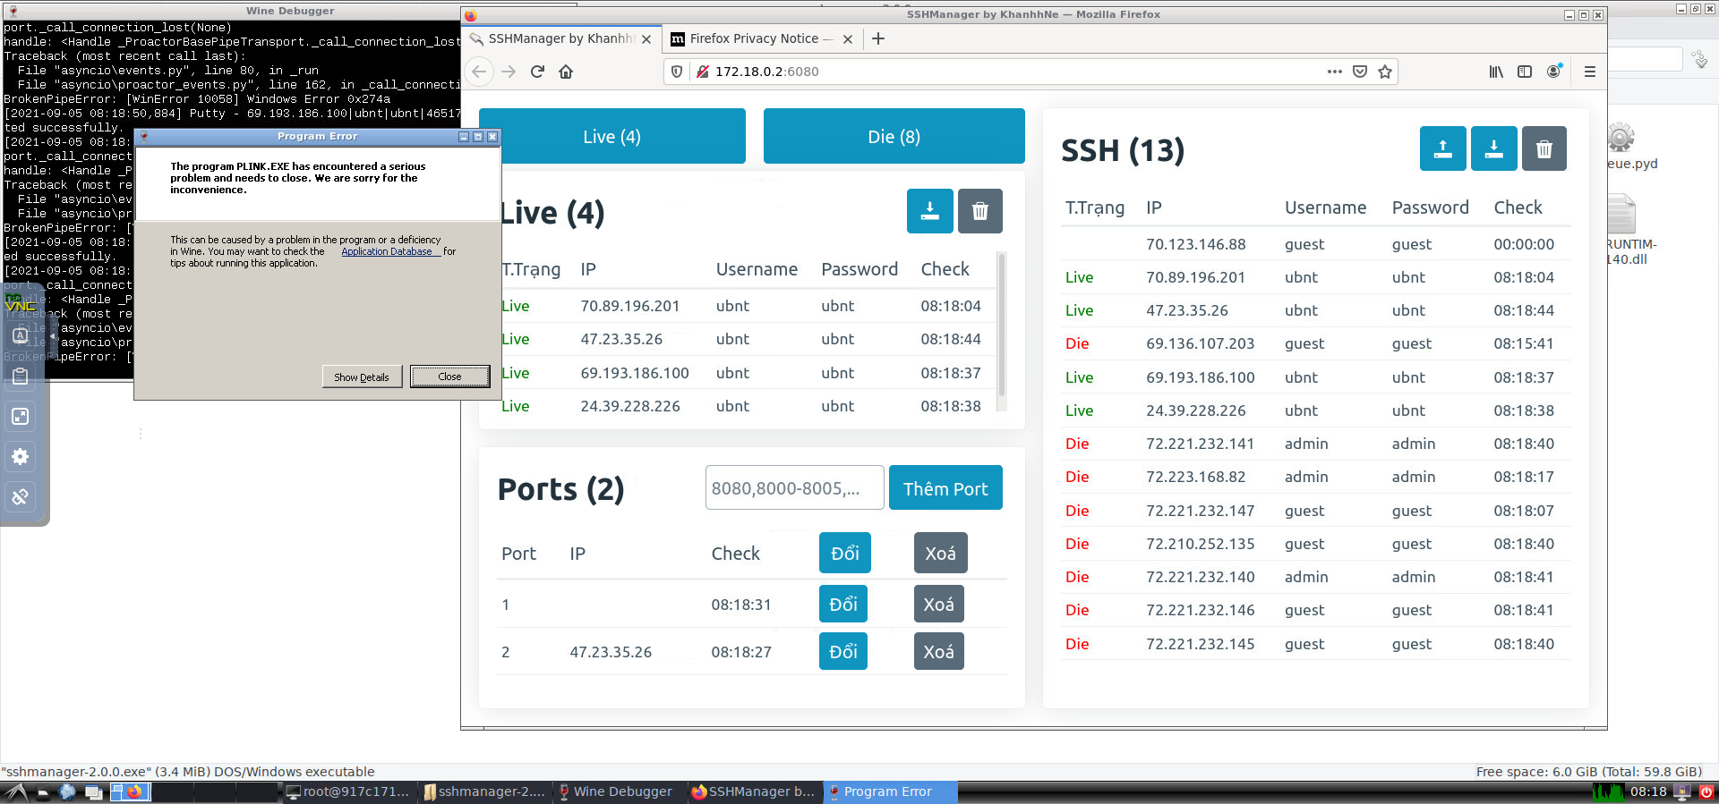Open the Firefox hamburger menu

pyautogui.click(x=1590, y=72)
